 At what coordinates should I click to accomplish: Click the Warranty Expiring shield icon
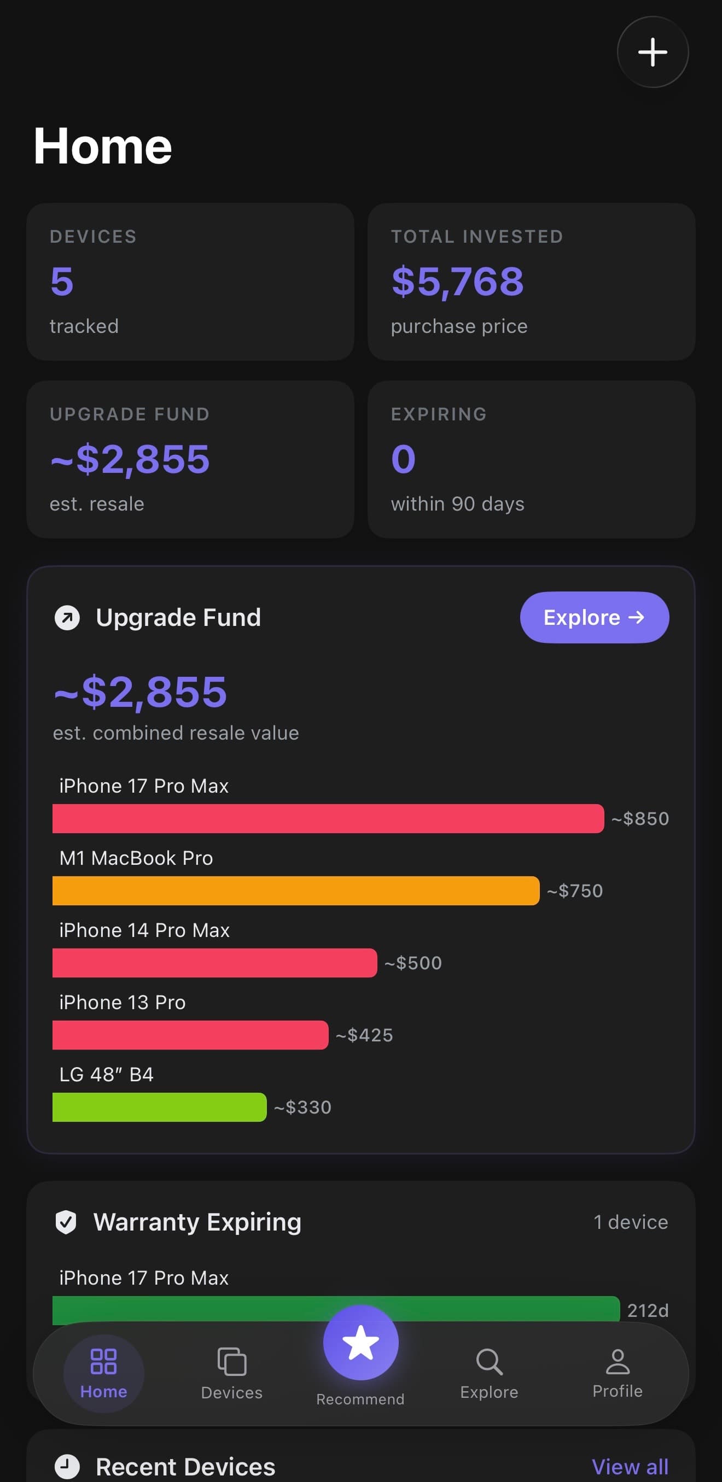[x=66, y=1221]
